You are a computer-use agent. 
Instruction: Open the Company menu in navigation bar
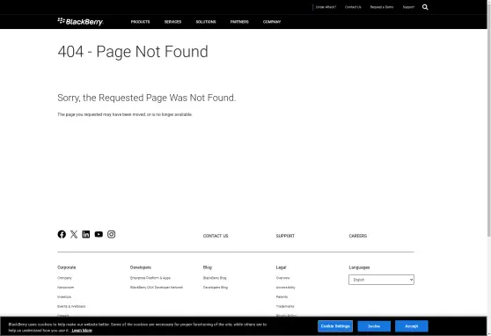pyautogui.click(x=272, y=22)
